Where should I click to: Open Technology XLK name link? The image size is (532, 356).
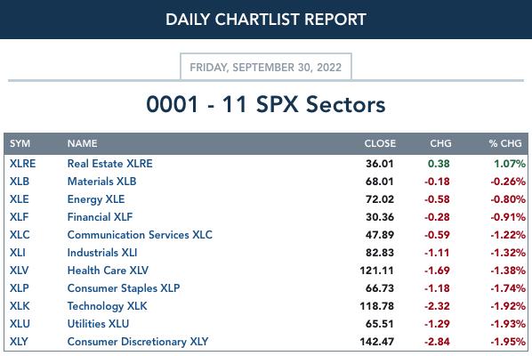point(108,306)
